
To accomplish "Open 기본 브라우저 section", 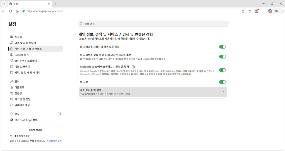I will 35,67.
